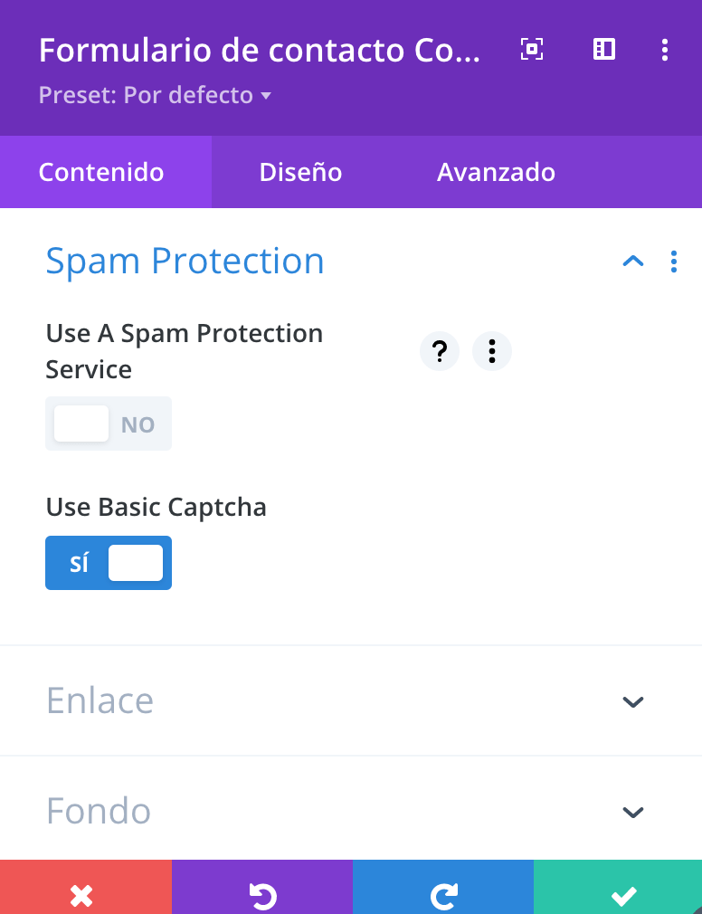Click the redo arrow button
The width and height of the screenshot is (702, 914).
coord(443,887)
